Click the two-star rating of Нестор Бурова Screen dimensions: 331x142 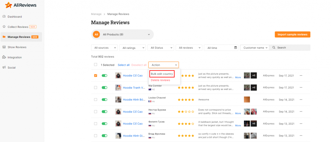coord(186,112)
